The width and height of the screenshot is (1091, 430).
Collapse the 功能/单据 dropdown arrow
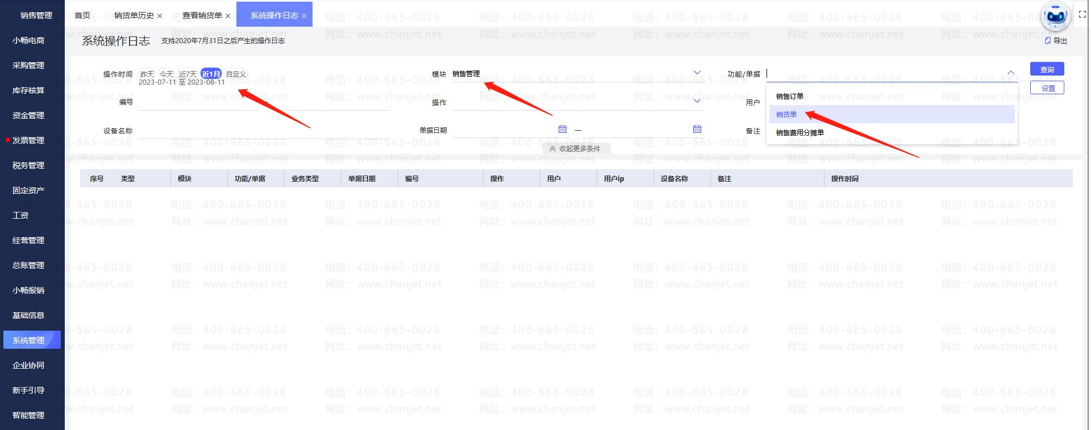pyautogui.click(x=1011, y=73)
